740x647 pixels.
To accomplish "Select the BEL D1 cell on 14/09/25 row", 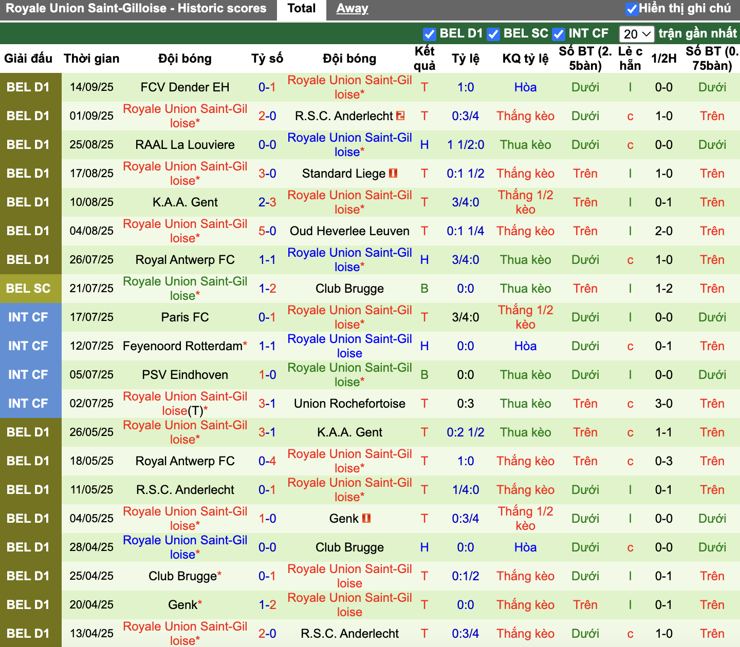I will 30,87.
